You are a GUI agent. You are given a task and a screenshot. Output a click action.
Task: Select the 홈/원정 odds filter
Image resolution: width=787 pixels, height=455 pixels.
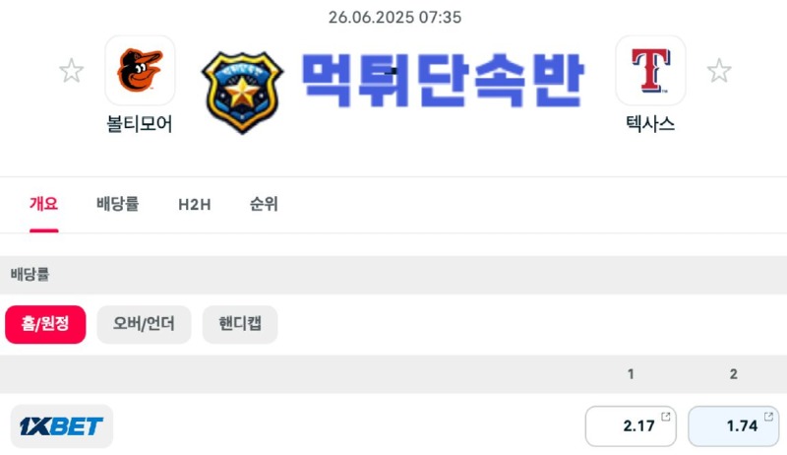pyautogui.click(x=45, y=324)
